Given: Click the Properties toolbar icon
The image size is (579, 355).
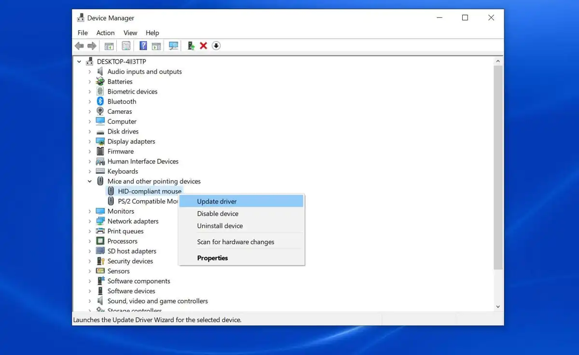Looking at the screenshot, I should (126, 45).
